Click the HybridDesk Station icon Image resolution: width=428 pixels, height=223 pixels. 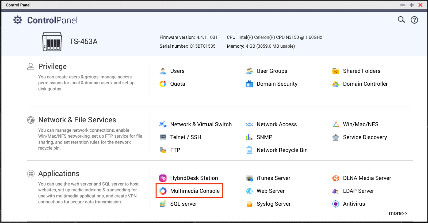(163, 178)
